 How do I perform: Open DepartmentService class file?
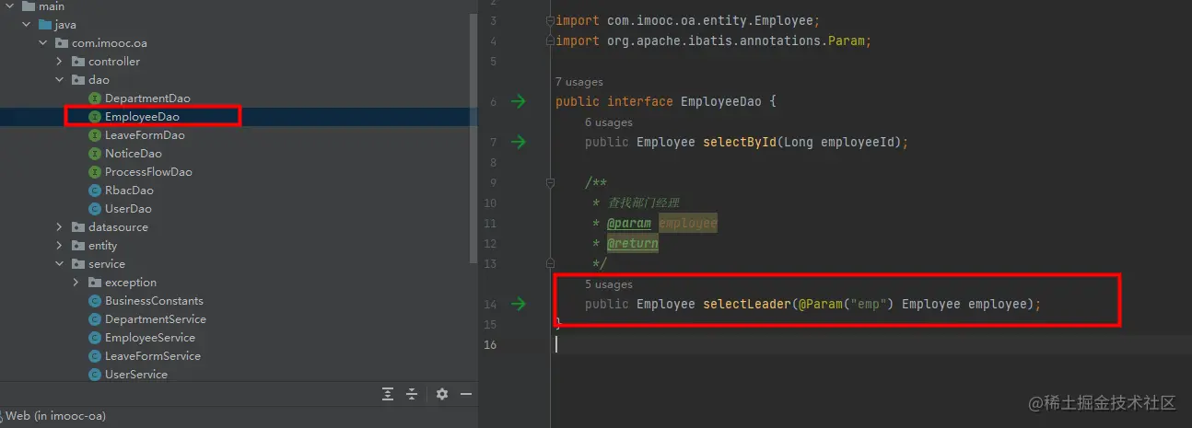click(156, 319)
